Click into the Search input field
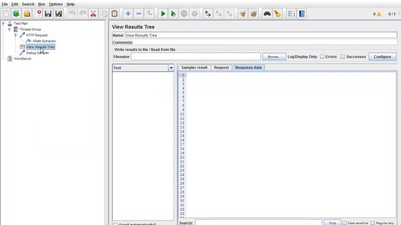Screen dimensions: 401x225 coord(258,222)
